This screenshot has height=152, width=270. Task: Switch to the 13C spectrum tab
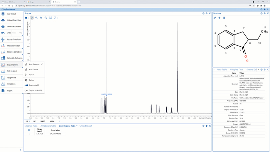[x=34, y=121]
